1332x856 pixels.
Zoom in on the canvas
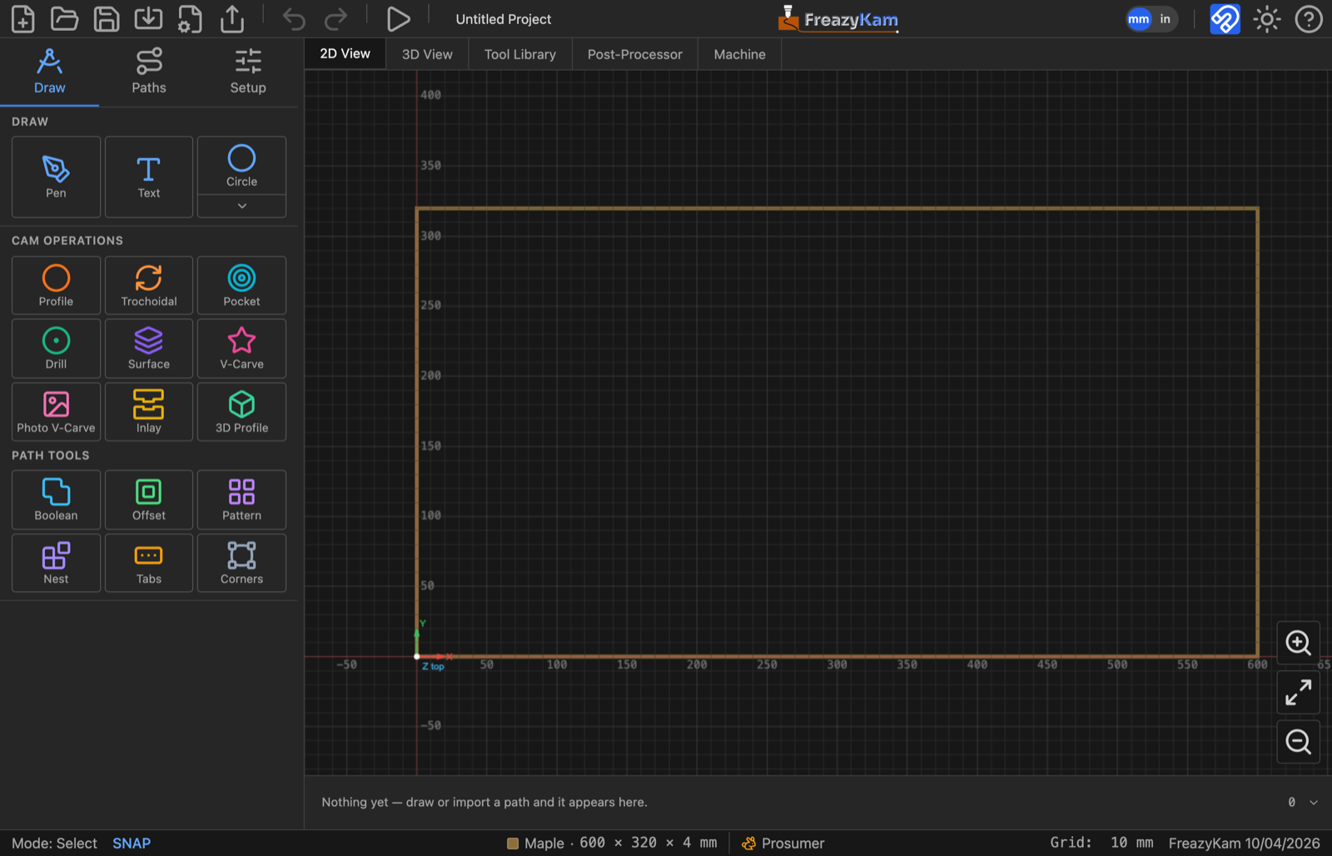(1299, 643)
